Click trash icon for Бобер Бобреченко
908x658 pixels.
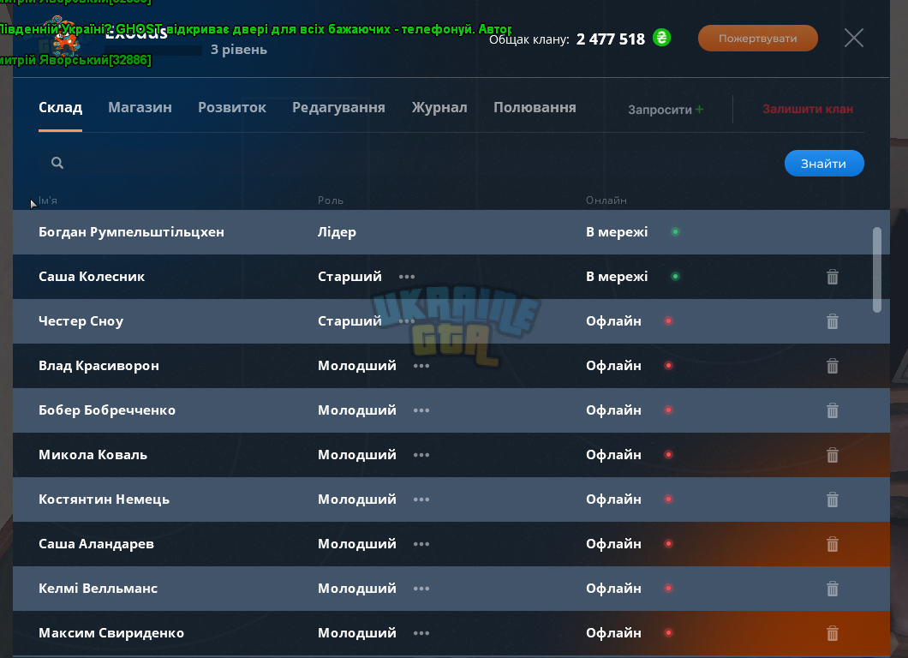click(832, 410)
